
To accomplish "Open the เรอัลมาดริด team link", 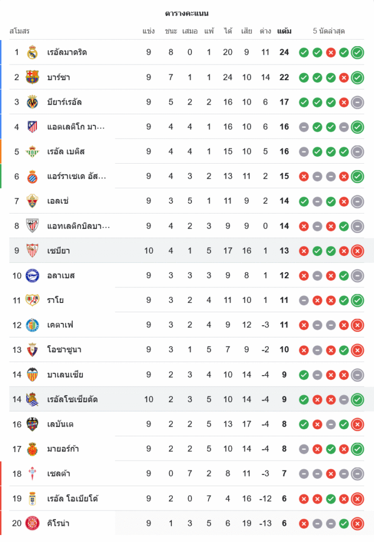I will pos(67,53).
